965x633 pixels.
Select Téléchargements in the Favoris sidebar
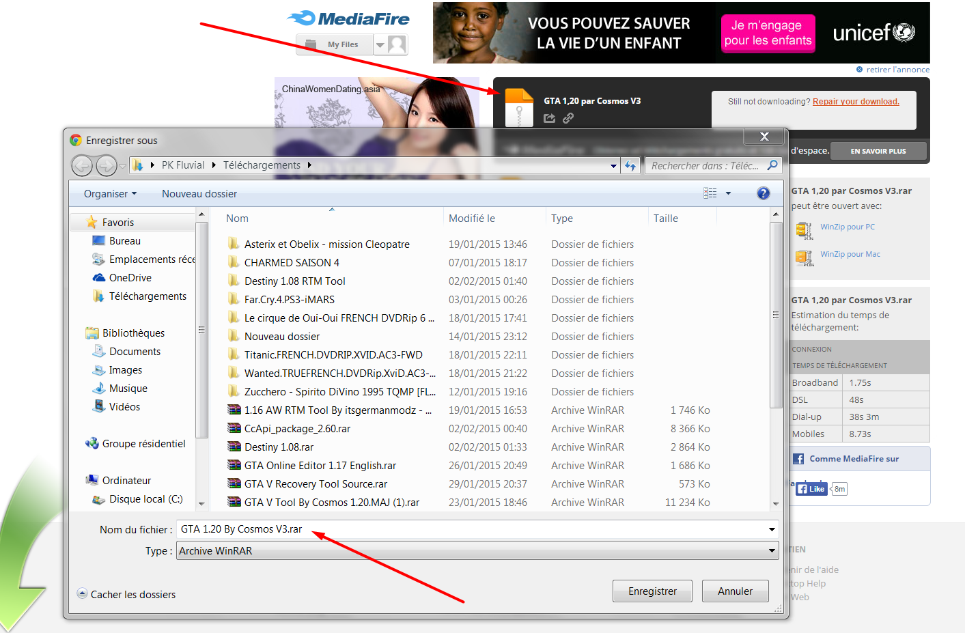pyautogui.click(x=148, y=296)
